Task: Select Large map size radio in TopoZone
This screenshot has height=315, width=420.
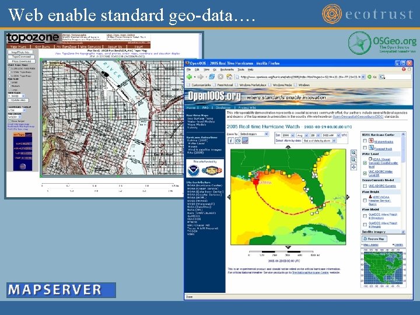Action: click(10, 90)
